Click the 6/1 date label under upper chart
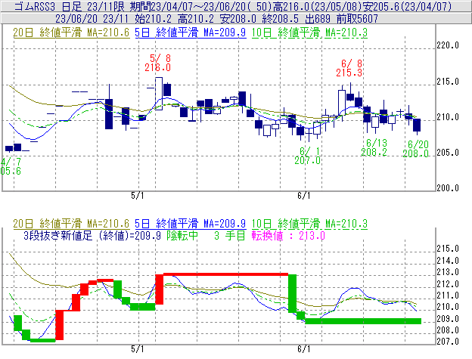The height and width of the screenshot is (359, 472). [x=304, y=196]
